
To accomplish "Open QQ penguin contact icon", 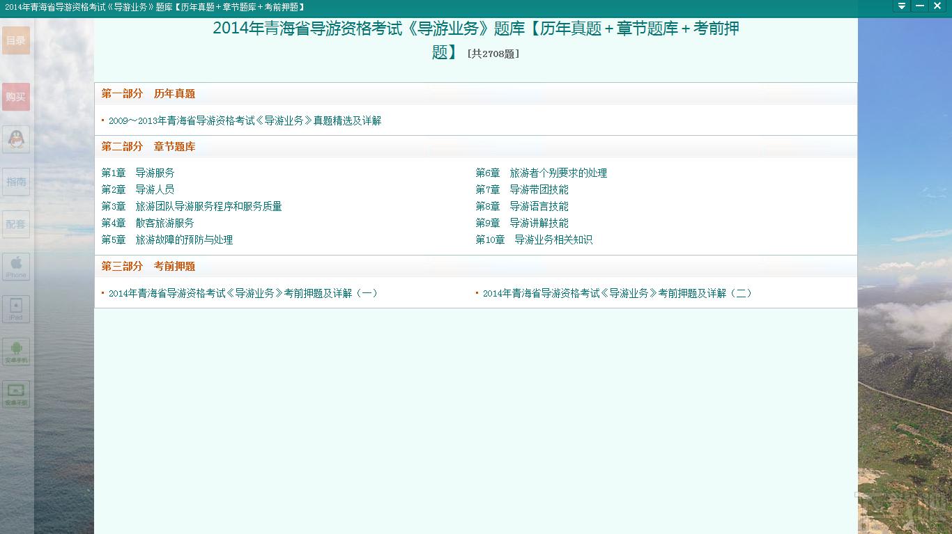I will pos(16,139).
